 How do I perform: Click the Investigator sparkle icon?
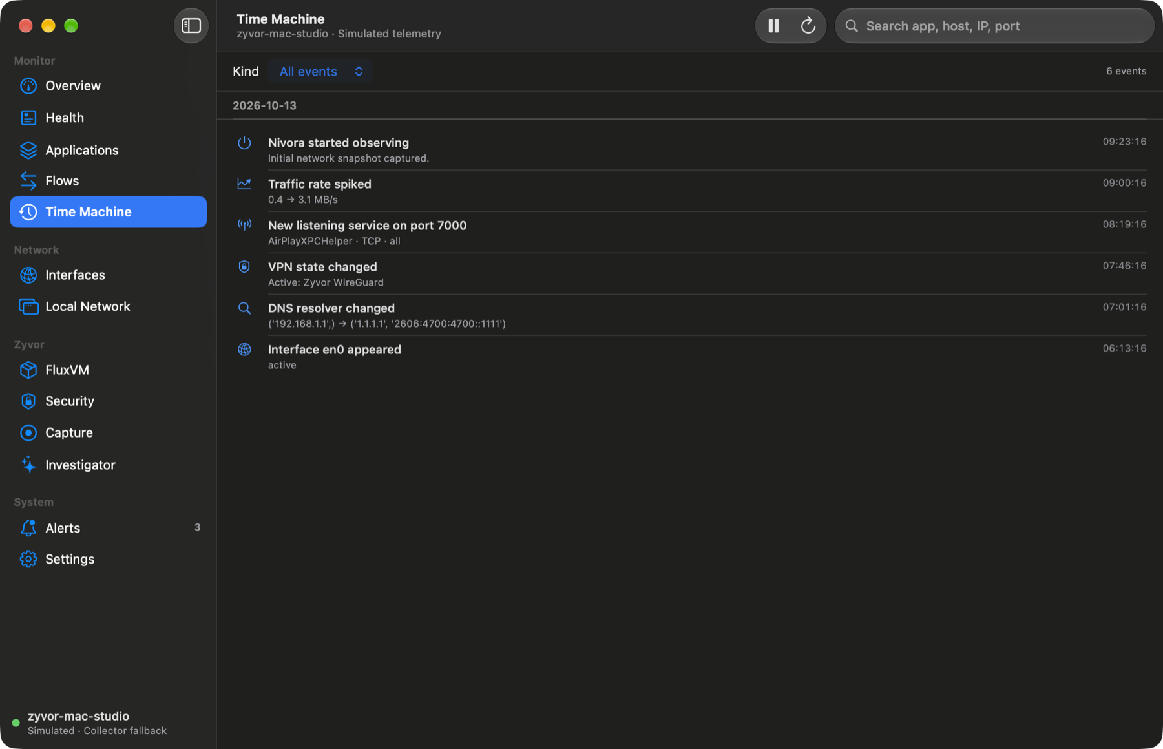click(28, 465)
